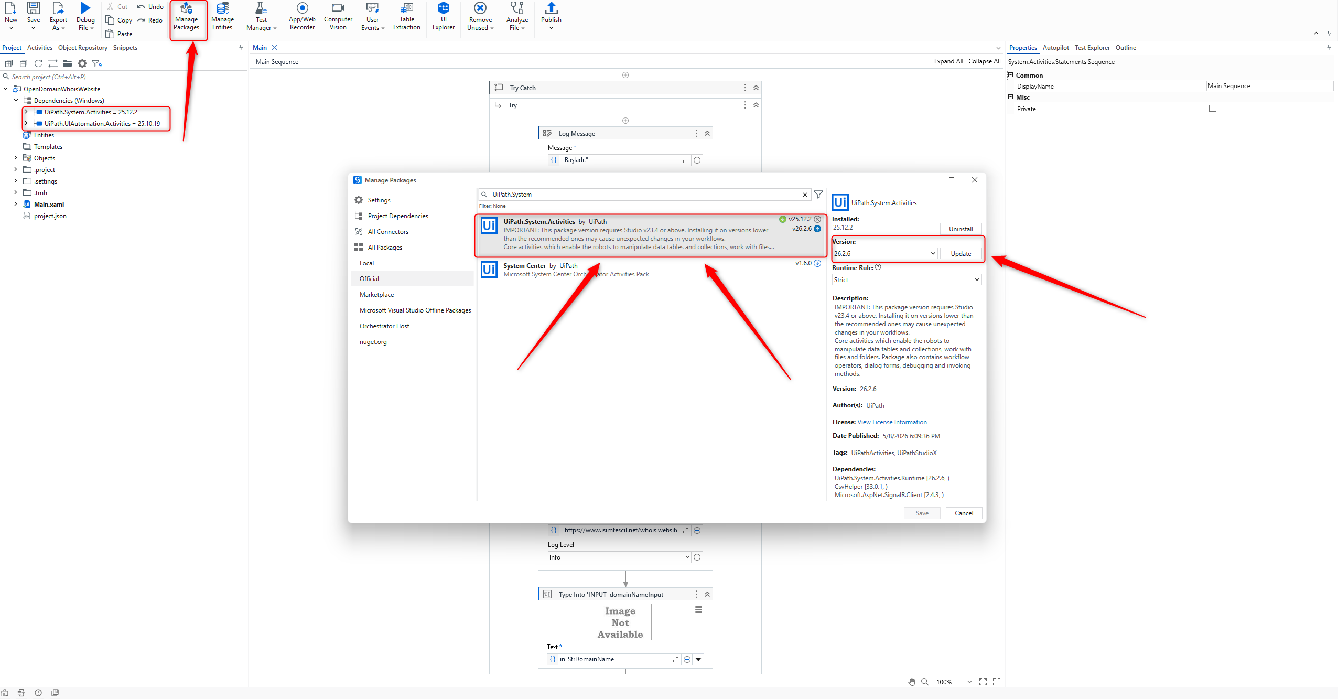Expand UiPath.System.Activities dependency node
This screenshot has width=1338, height=699.
(26, 112)
